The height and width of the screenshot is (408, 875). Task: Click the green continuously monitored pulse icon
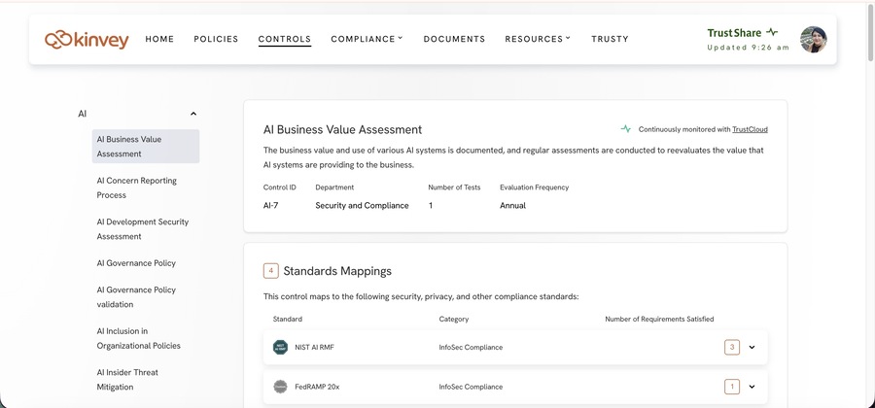pos(625,129)
